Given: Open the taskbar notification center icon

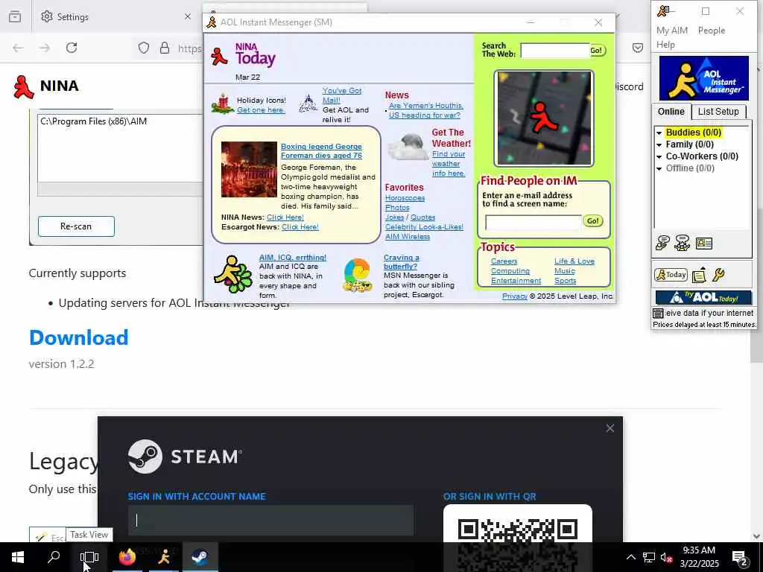Looking at the screenshot, I should [x=740, y=558].
